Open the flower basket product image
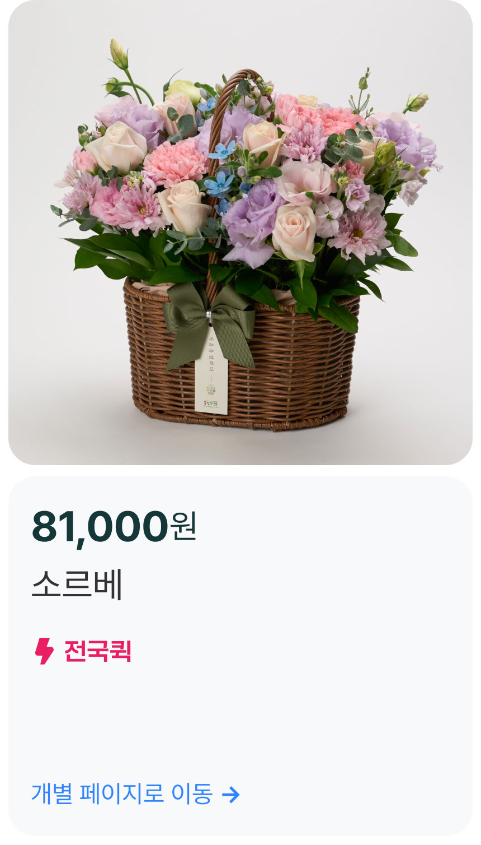This screenshot has width=481, height=845. coord(240,233)
